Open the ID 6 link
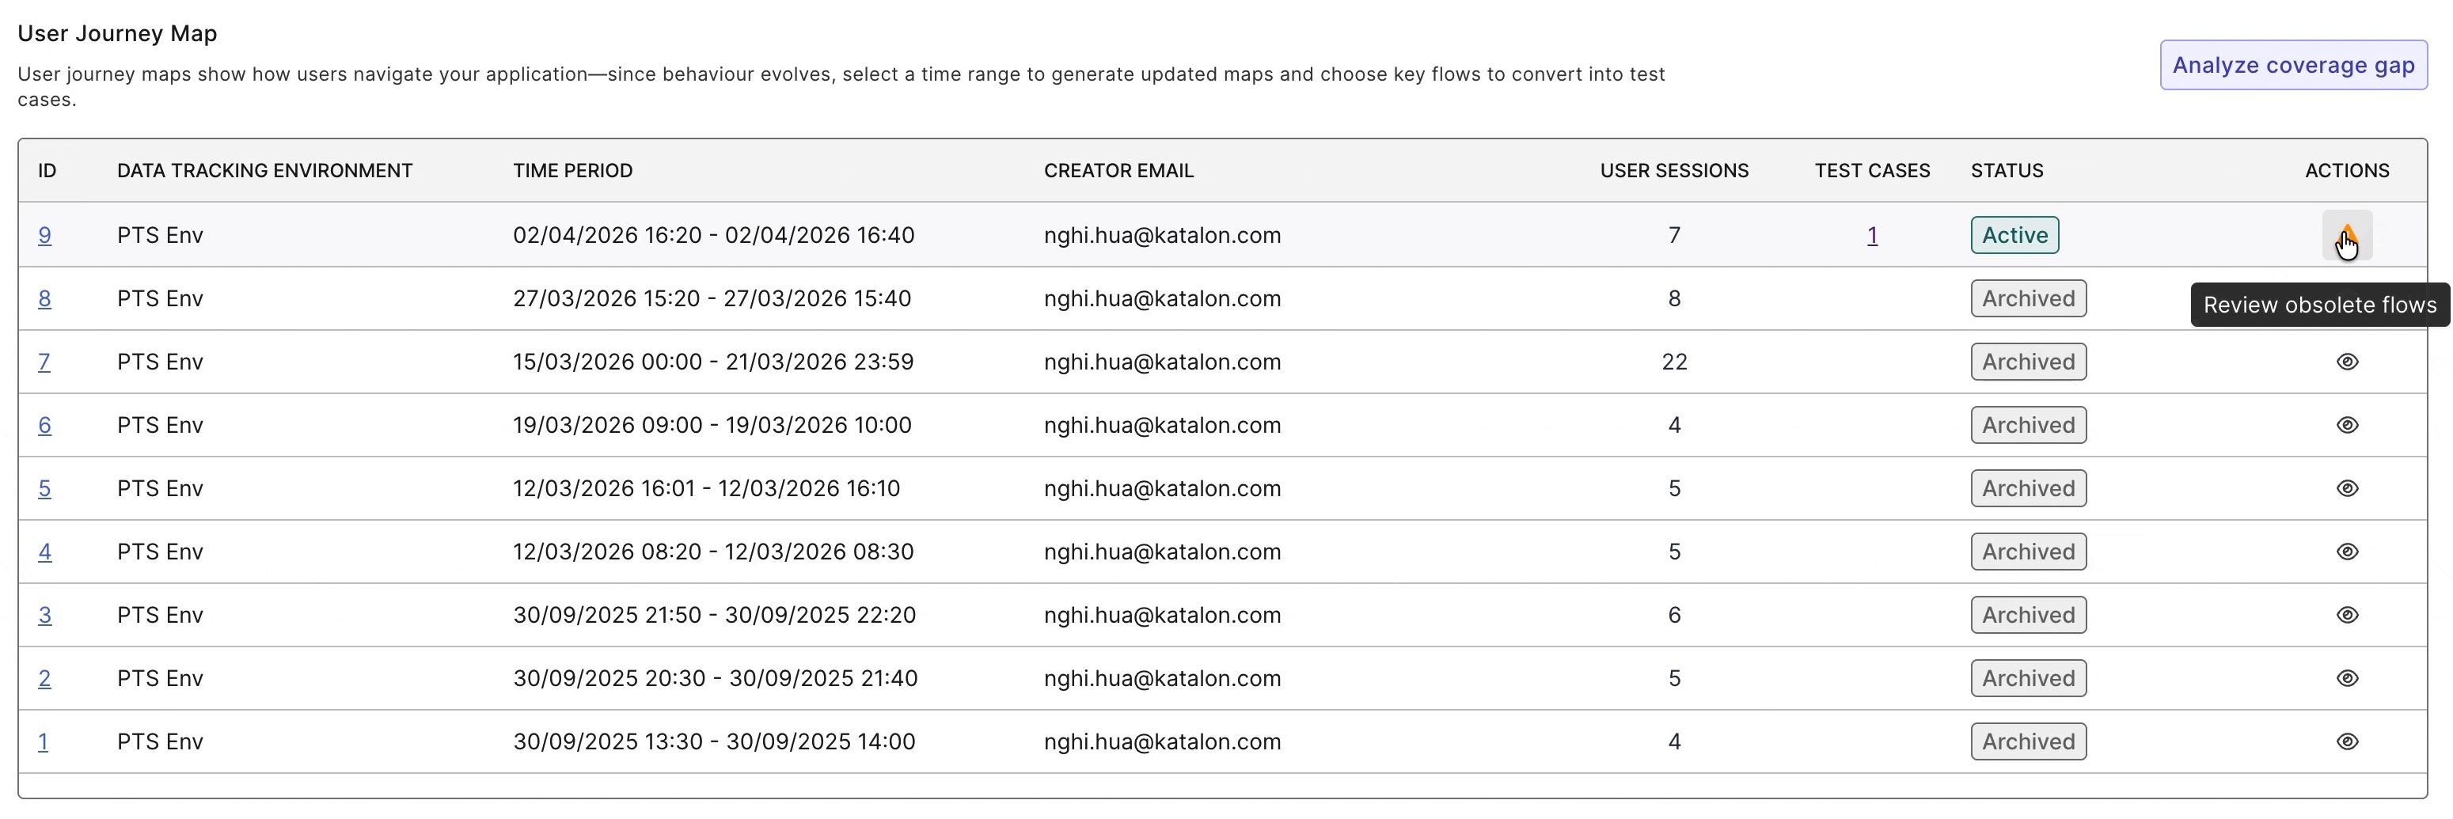 tap(45, 426)
